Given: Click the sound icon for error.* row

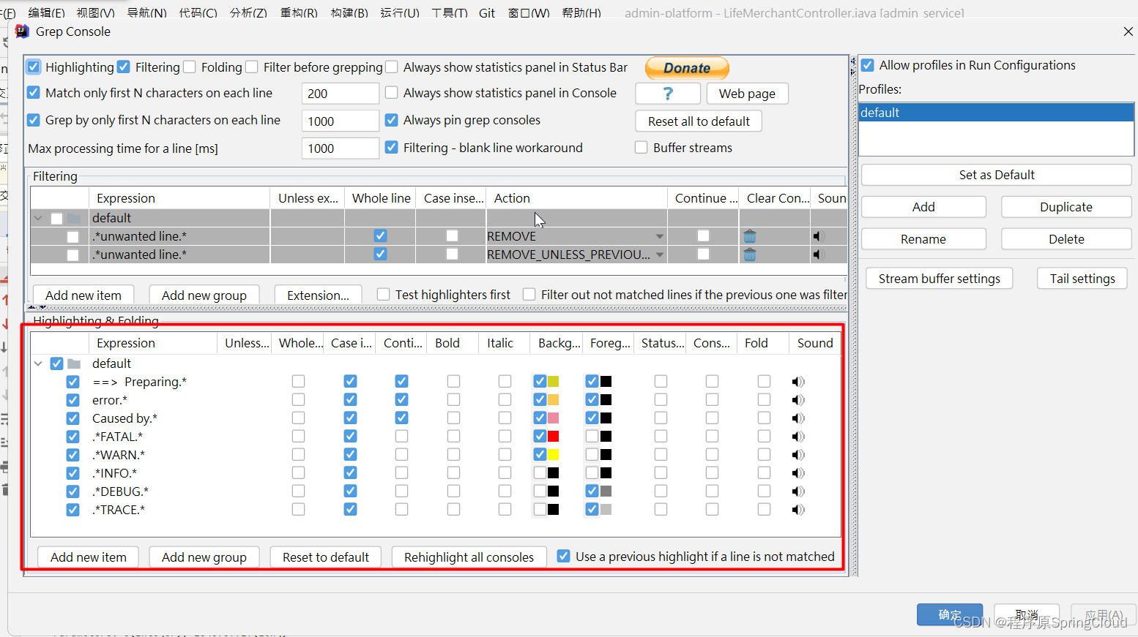Looking at the screenshot, I should click(798, 400).
